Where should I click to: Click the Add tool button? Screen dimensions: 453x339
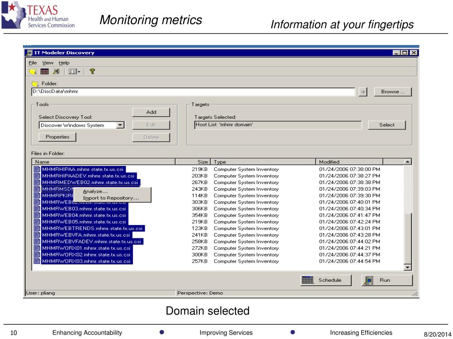click(x=151, y=112)
